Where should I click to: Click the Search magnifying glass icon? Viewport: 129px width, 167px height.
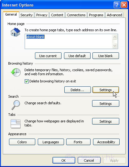(x=16, y=105)
